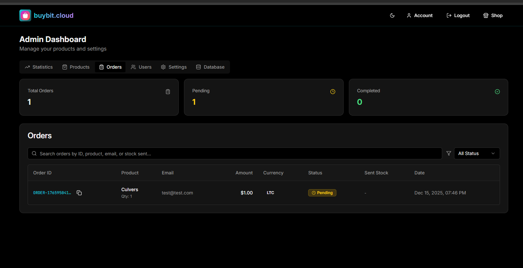Image resolution: width=523 pixels, height=268 pixels.
Task: Click the search magnifier icon
Action: [x=34, y=153]
